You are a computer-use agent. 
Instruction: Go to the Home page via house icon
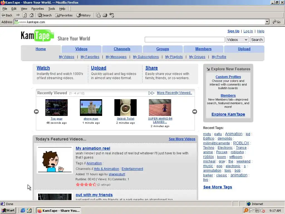coord(31,15)
